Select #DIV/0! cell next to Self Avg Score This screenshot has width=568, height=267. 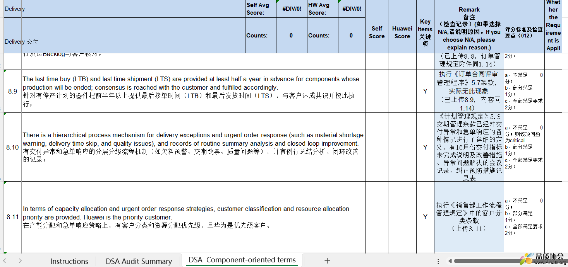point(292,9)
